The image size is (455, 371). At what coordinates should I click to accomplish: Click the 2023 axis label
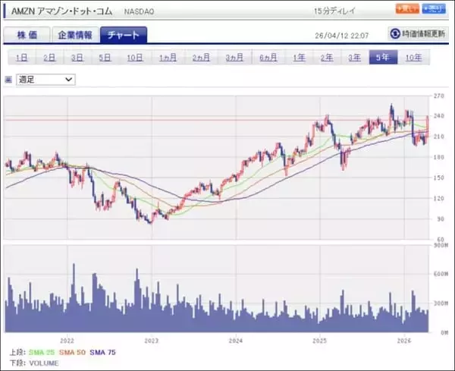[x=152, y=341]
